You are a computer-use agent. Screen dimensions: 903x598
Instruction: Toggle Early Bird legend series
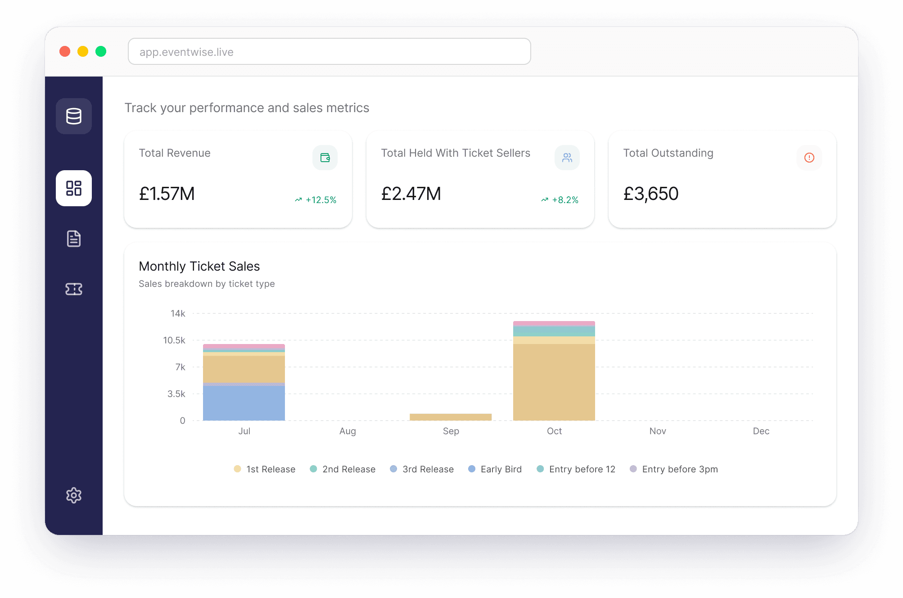pos(495,469)
